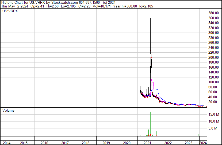This screenshot has height=145, width=222.
Task: Select the 2018 year label on time axis
Action: [x=86, y=143]
